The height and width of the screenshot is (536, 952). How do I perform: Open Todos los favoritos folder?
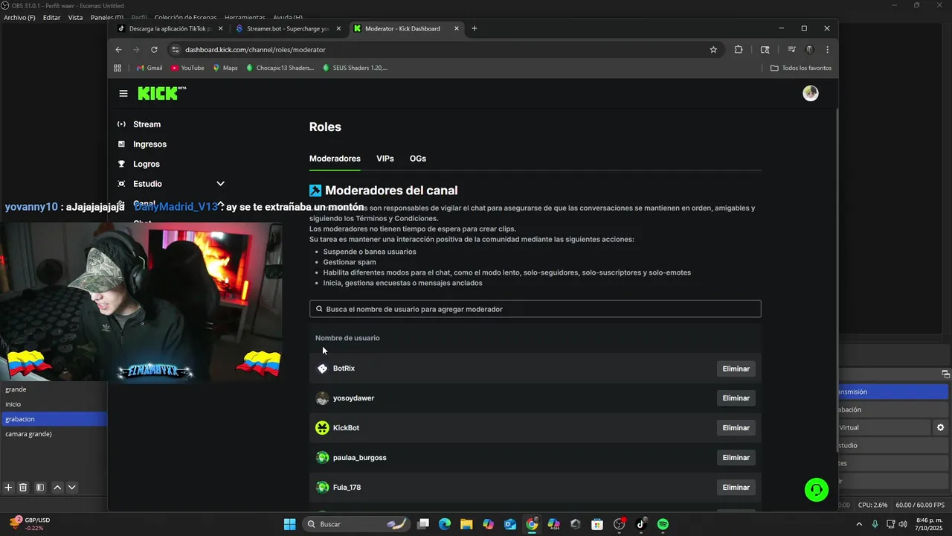pyautogui.click(x=800, y=68)
